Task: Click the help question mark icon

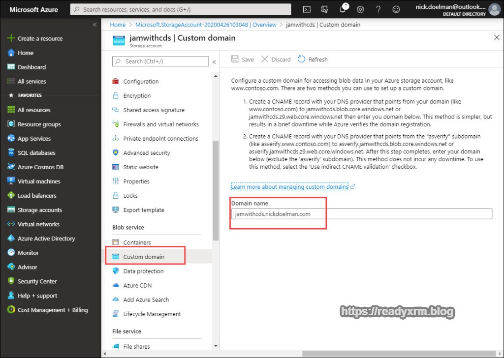Action: [378, 9]
